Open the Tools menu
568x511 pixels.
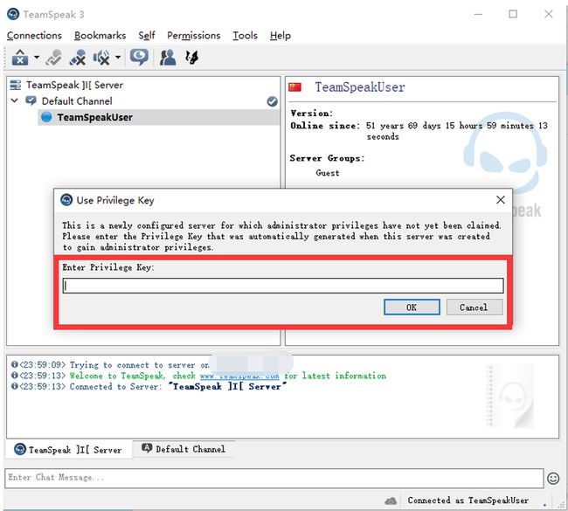point(246,36)
